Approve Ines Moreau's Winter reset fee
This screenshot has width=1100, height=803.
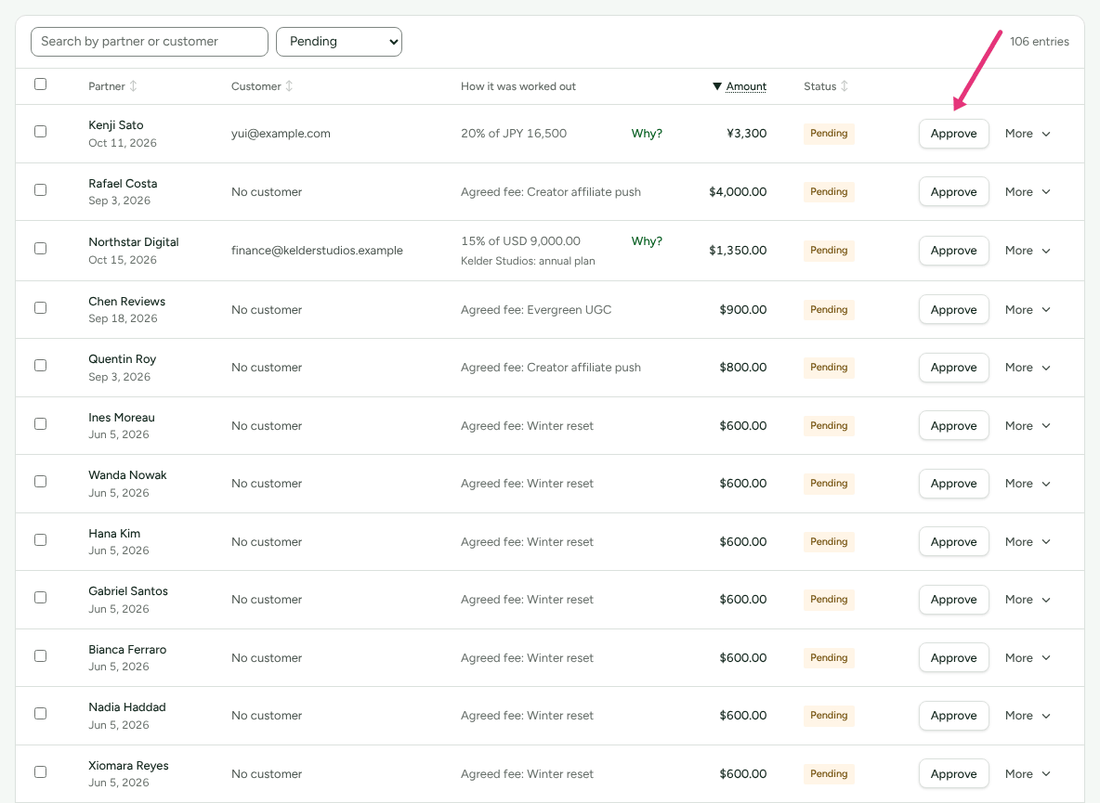coord(953,426)
